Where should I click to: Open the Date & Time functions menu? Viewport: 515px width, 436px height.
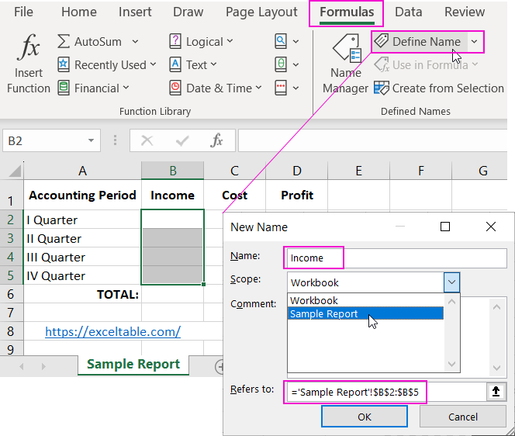(216, 88)
